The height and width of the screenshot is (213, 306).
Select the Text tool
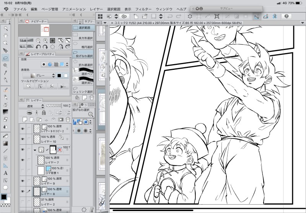[5, 173]
